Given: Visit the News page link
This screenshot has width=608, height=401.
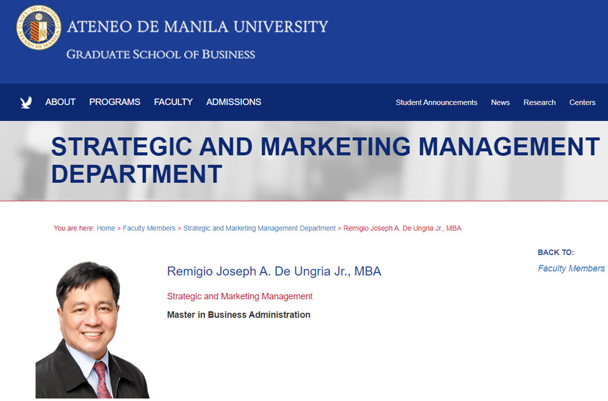Looking at the screenshot, I should click(500, 103).
